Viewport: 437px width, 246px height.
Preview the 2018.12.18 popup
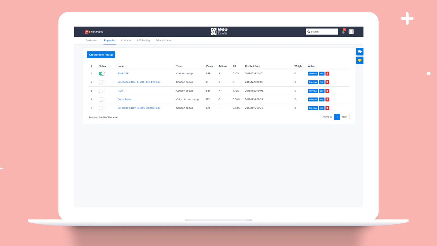[313, 74]
